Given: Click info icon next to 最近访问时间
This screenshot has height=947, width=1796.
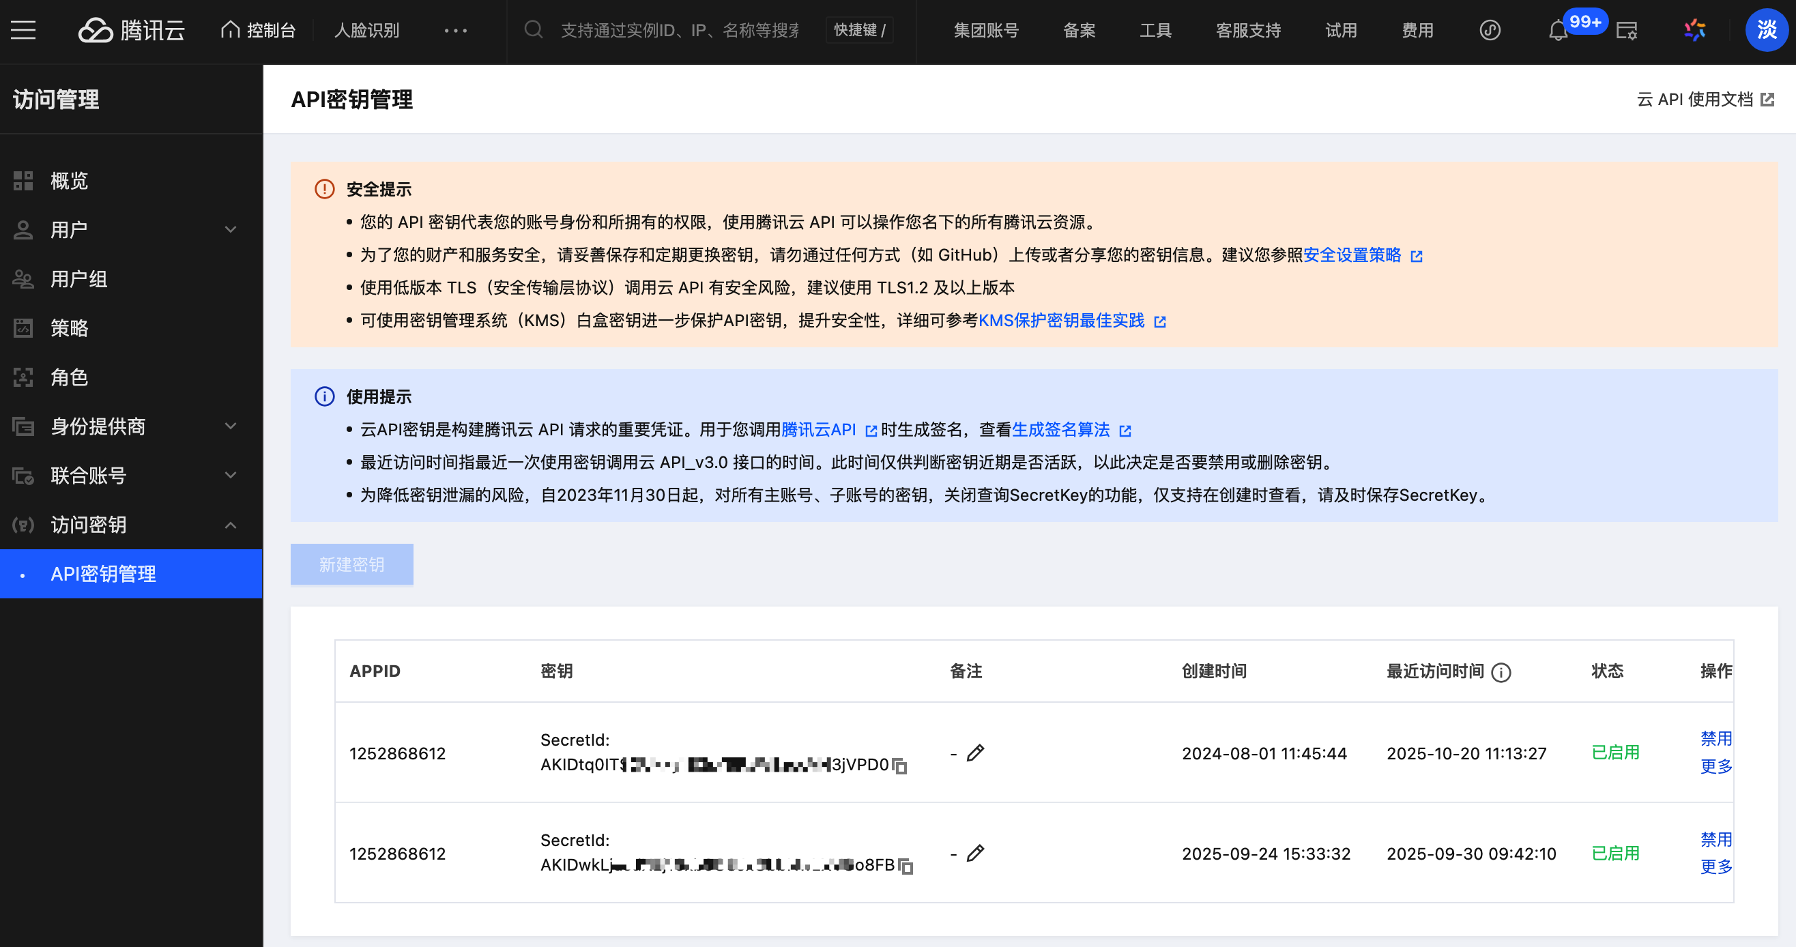Looking at the screenshot, I should point(1501,672).
